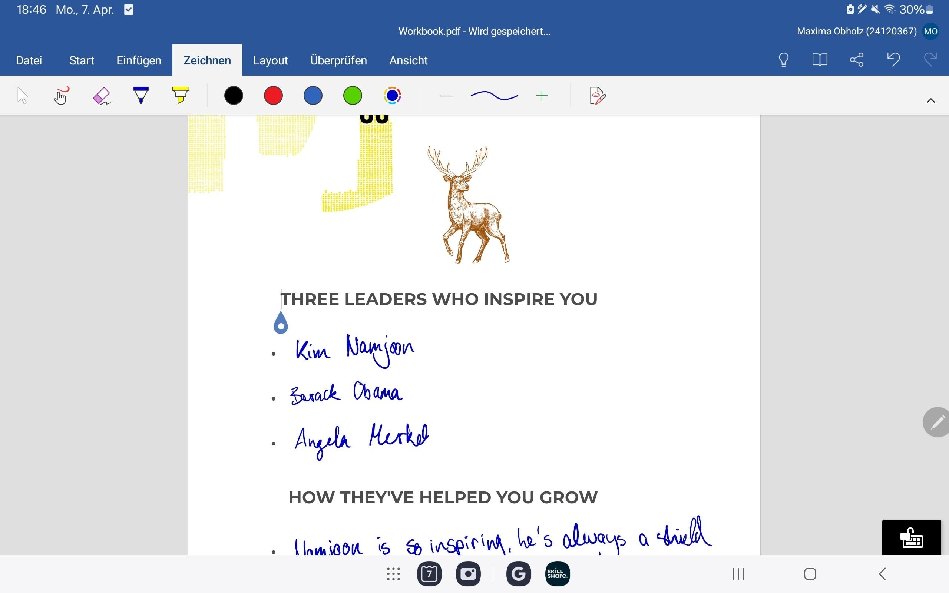Tap the checkmark notification icon in status bar
This screenshot has height=593, width=949.
click(x=129, y=9)
